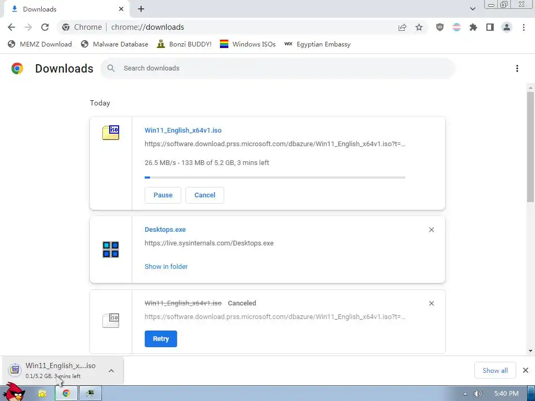Click the browser forward arrow

click(x=28, y=27)
